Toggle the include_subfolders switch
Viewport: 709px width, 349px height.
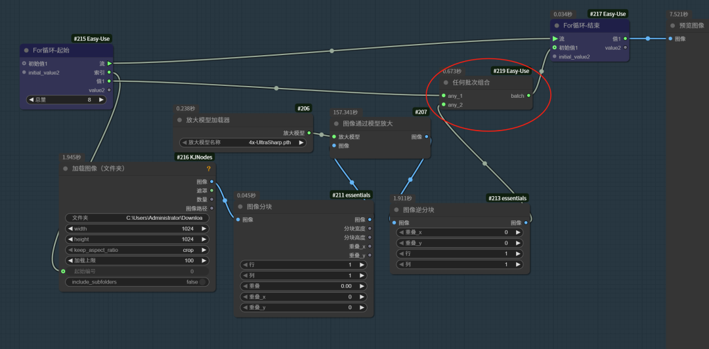[x=204, y=282]
